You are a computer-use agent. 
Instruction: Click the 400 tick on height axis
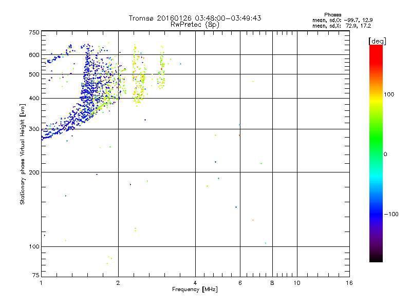(34, 99)
